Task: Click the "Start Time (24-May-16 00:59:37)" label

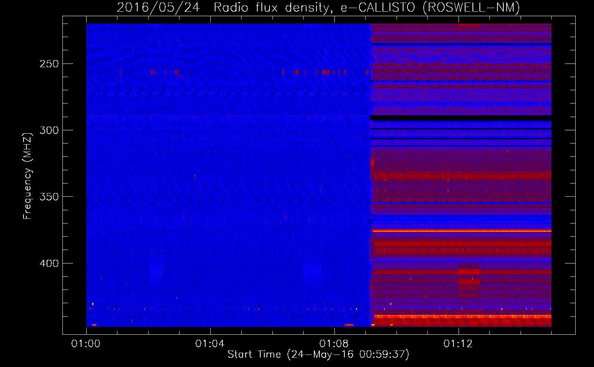Action: pos(318,355)
